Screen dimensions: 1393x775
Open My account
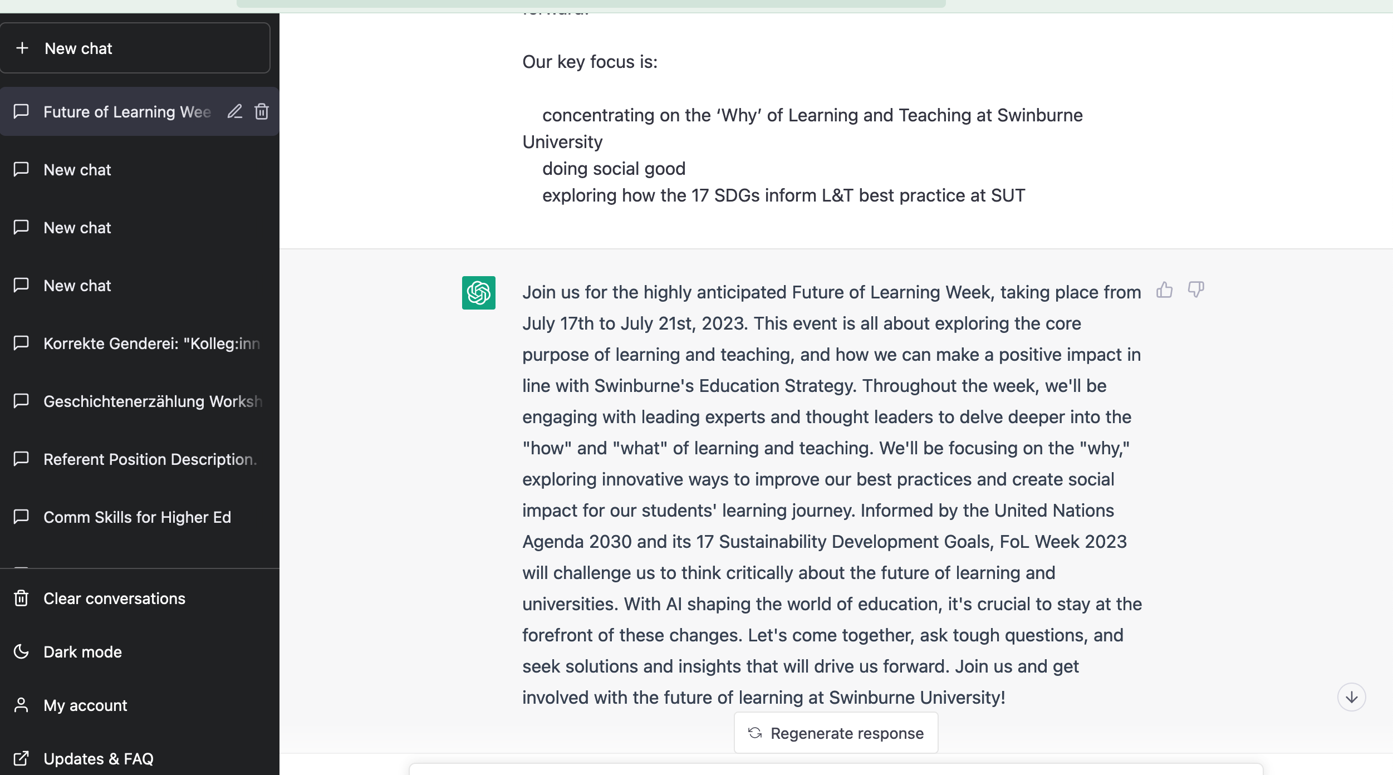point(85,705)
